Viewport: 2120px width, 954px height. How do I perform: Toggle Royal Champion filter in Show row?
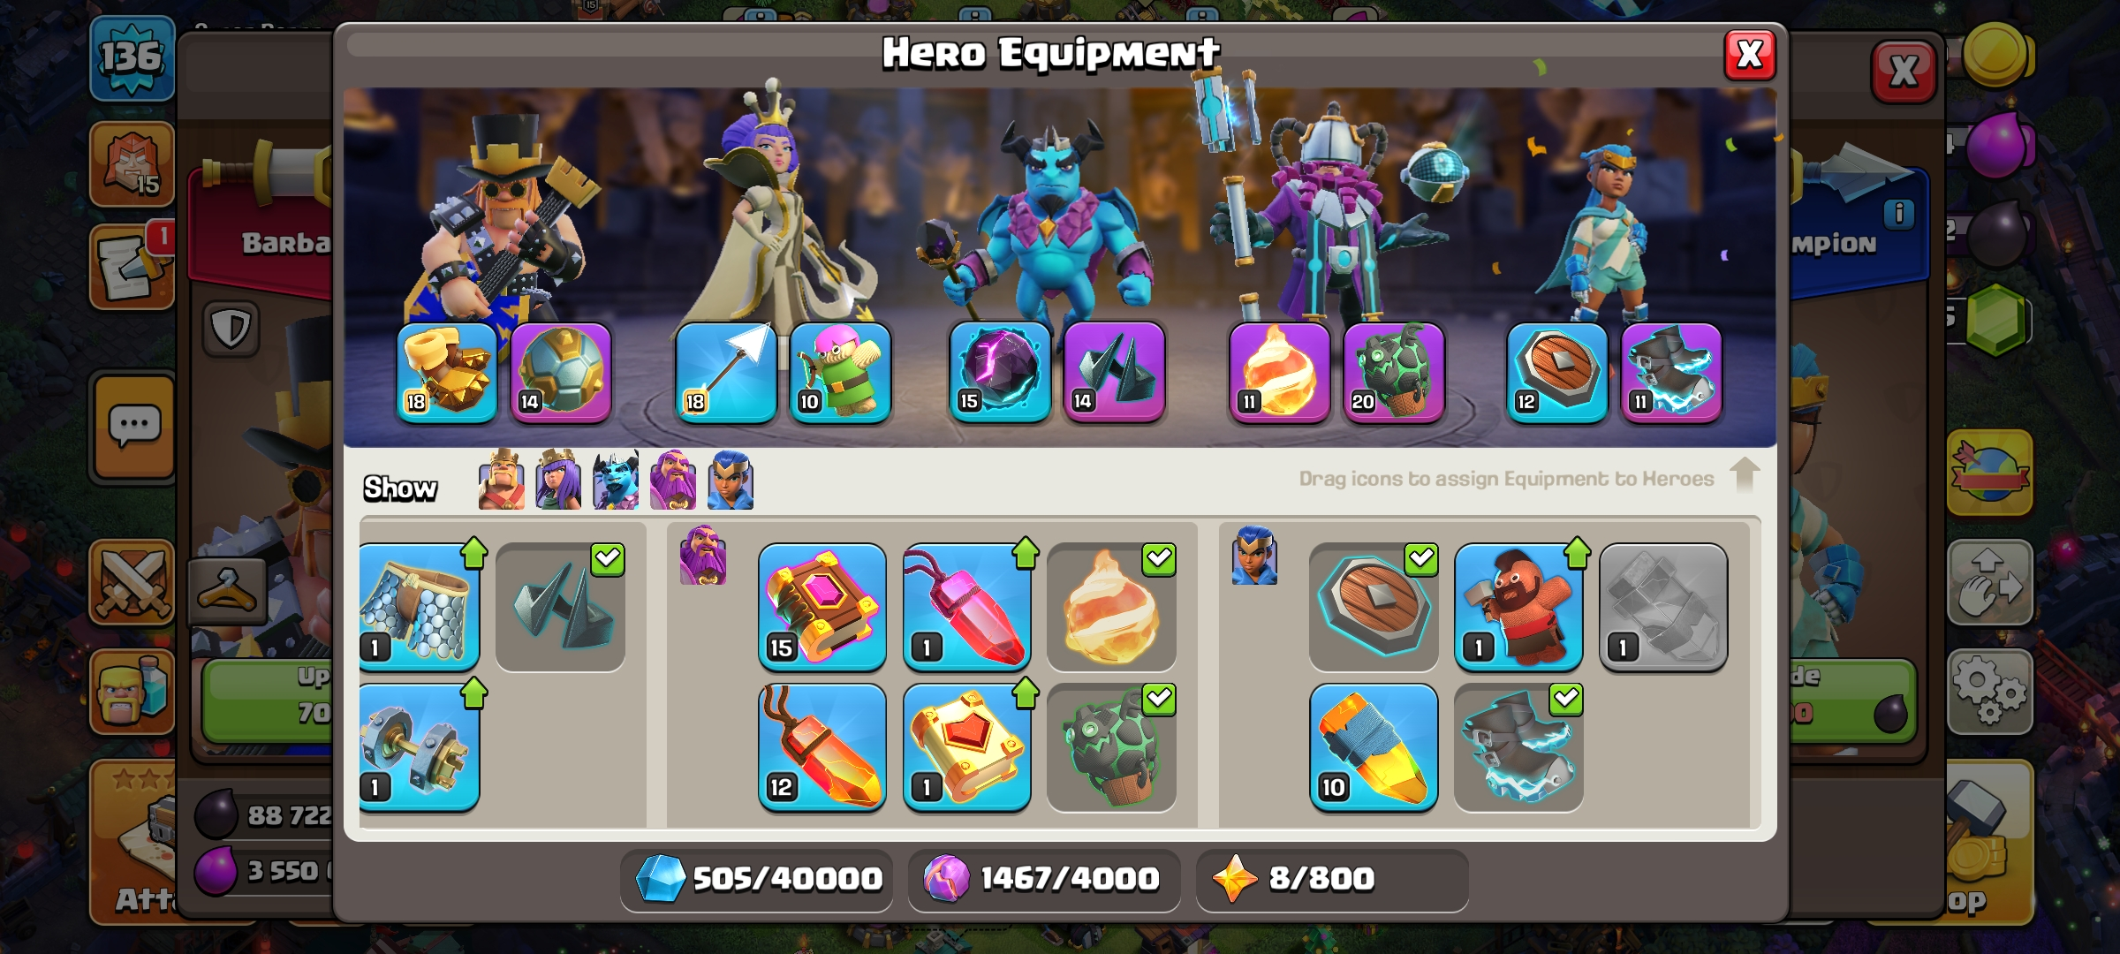coord(731,480)
